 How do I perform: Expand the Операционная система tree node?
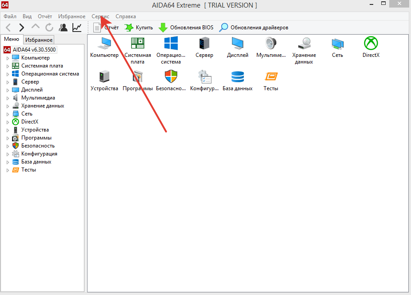[x=8, y=74]
